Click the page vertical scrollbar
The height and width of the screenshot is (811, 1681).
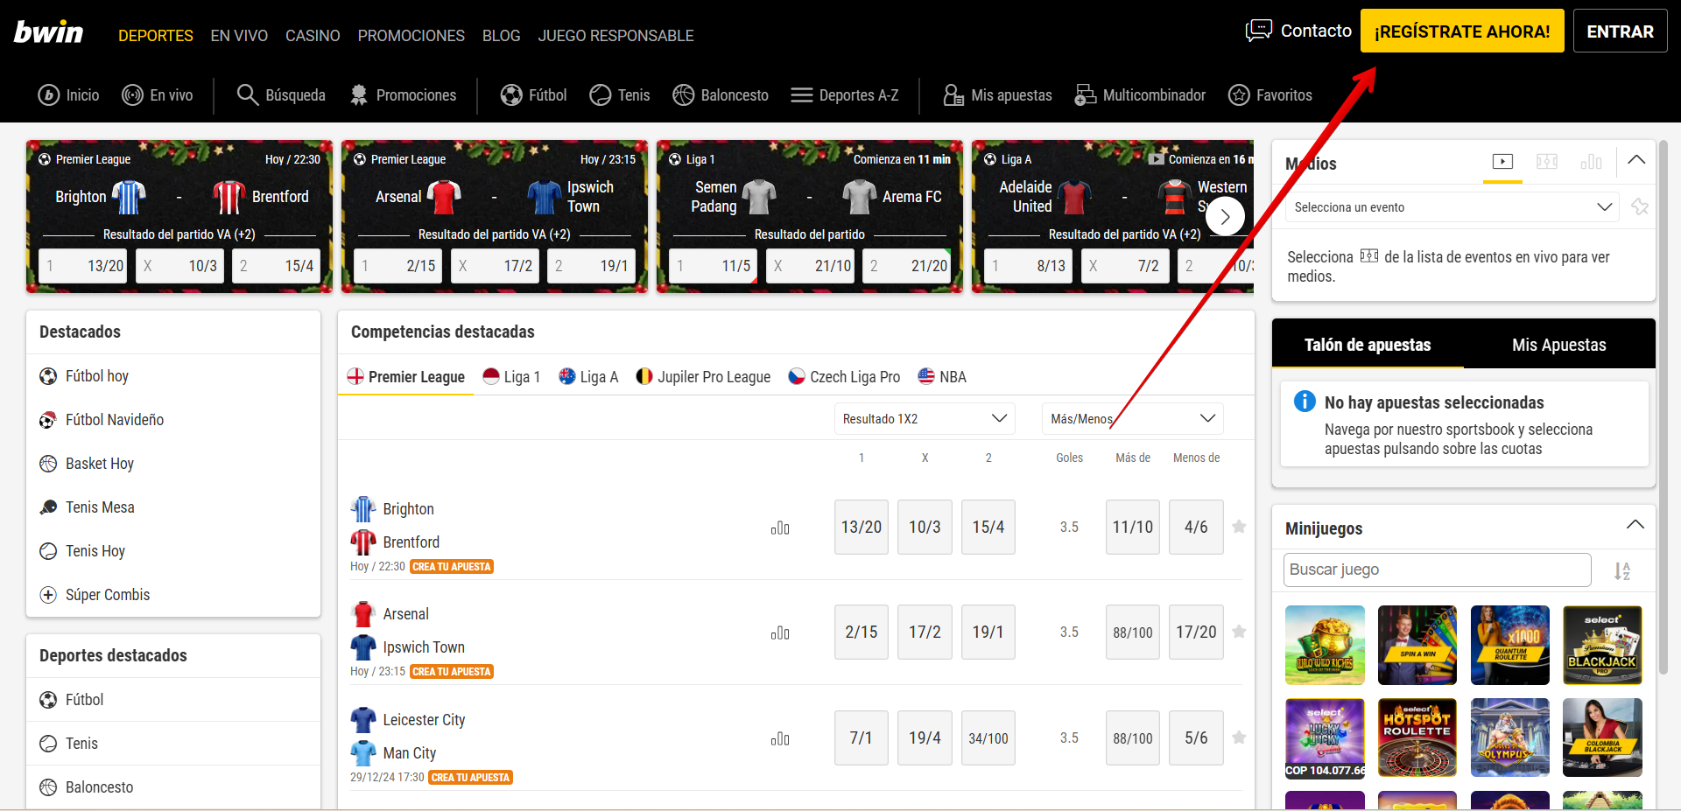click(1663, 407)
